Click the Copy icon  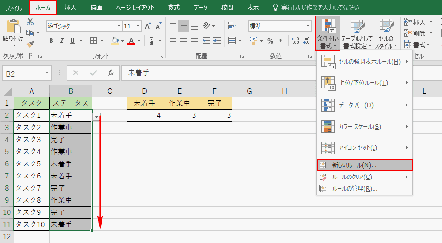click(30, 33)
